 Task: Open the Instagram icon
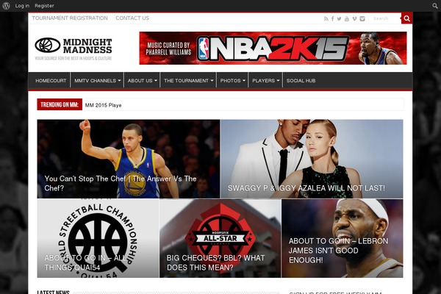(x=362, y=18)
